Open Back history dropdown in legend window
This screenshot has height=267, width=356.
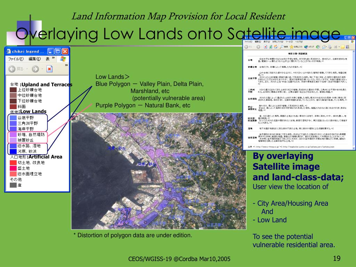coord(27,69)
